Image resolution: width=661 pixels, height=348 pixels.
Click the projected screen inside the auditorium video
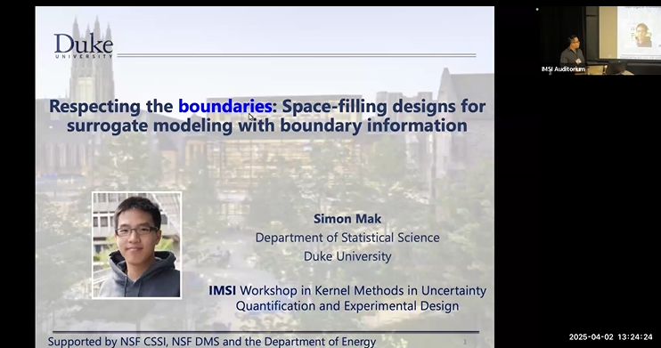tap(639, 32)
